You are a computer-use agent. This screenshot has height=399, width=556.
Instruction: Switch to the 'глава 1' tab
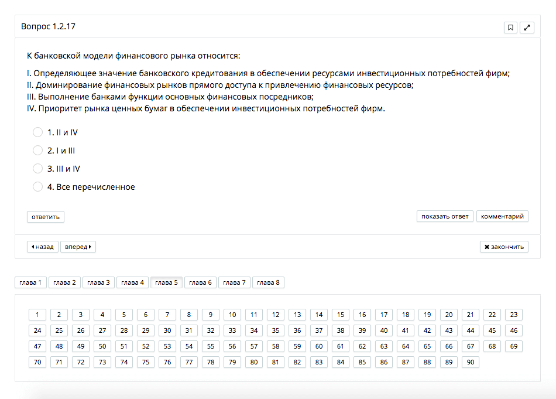[30, 282]
